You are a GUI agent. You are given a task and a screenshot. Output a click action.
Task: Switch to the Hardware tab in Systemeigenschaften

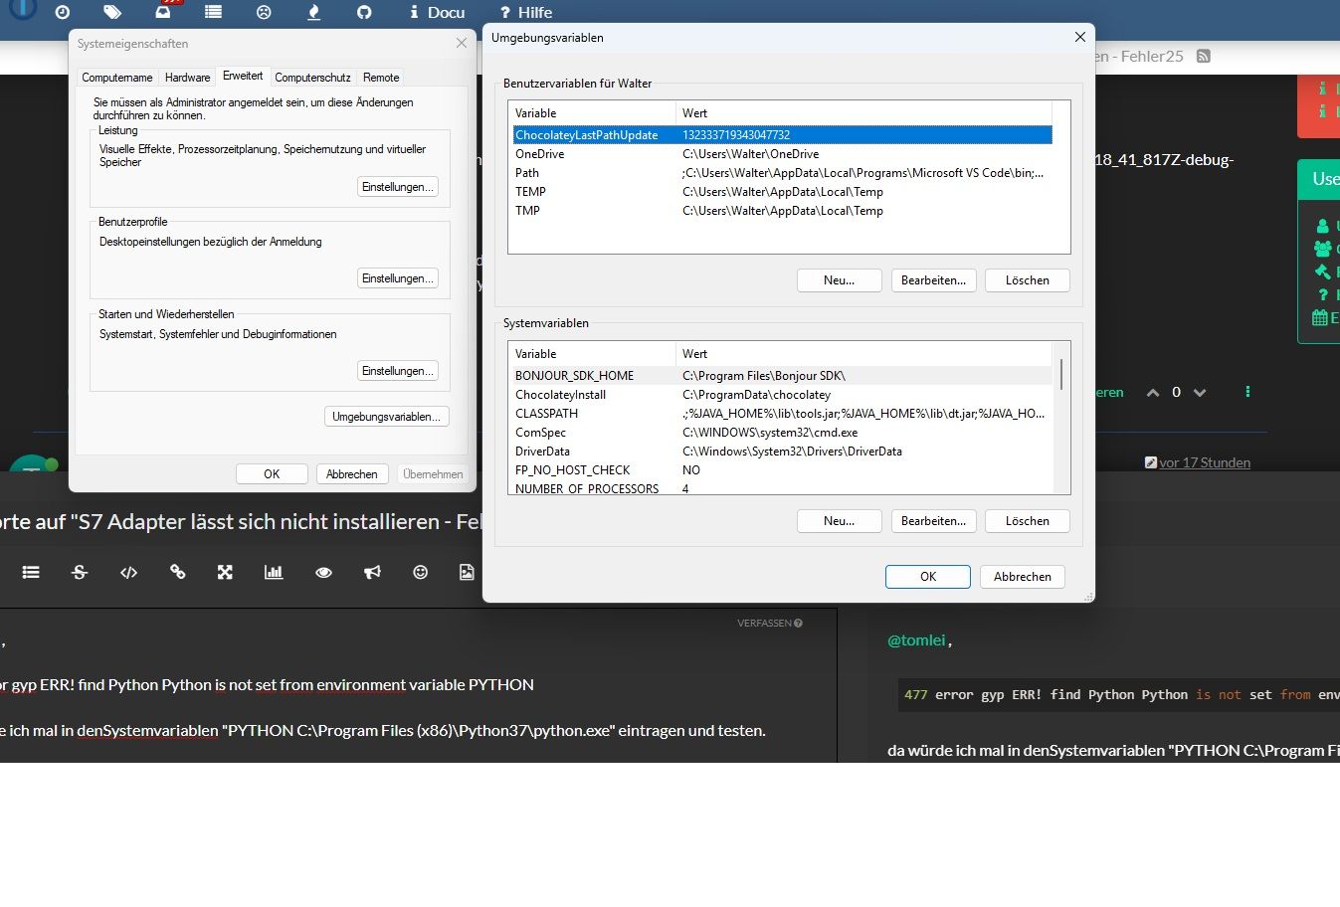[x=187, y=78]
